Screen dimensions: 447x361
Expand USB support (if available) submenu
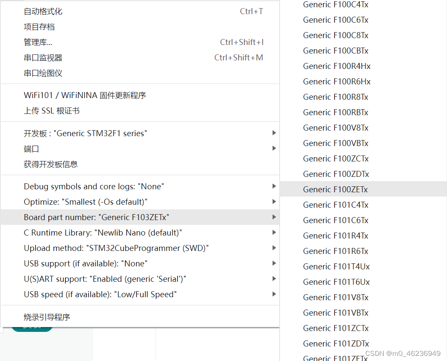pos(140,263)
